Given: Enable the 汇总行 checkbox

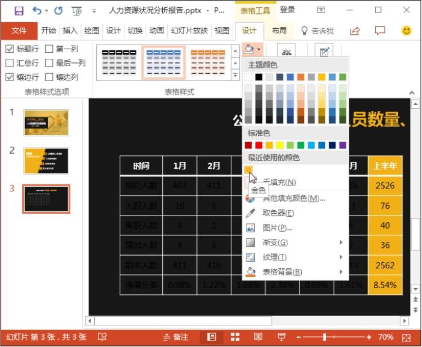Looking at the screenshot, I should click(10, 63).
